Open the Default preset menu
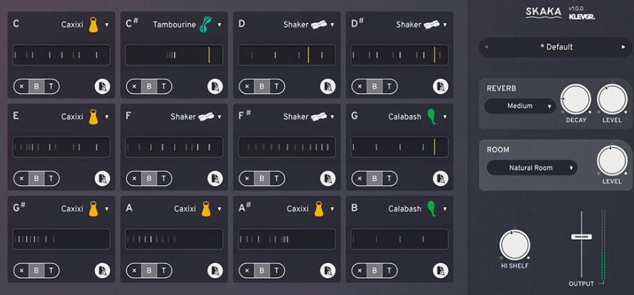 click(555, 47)
